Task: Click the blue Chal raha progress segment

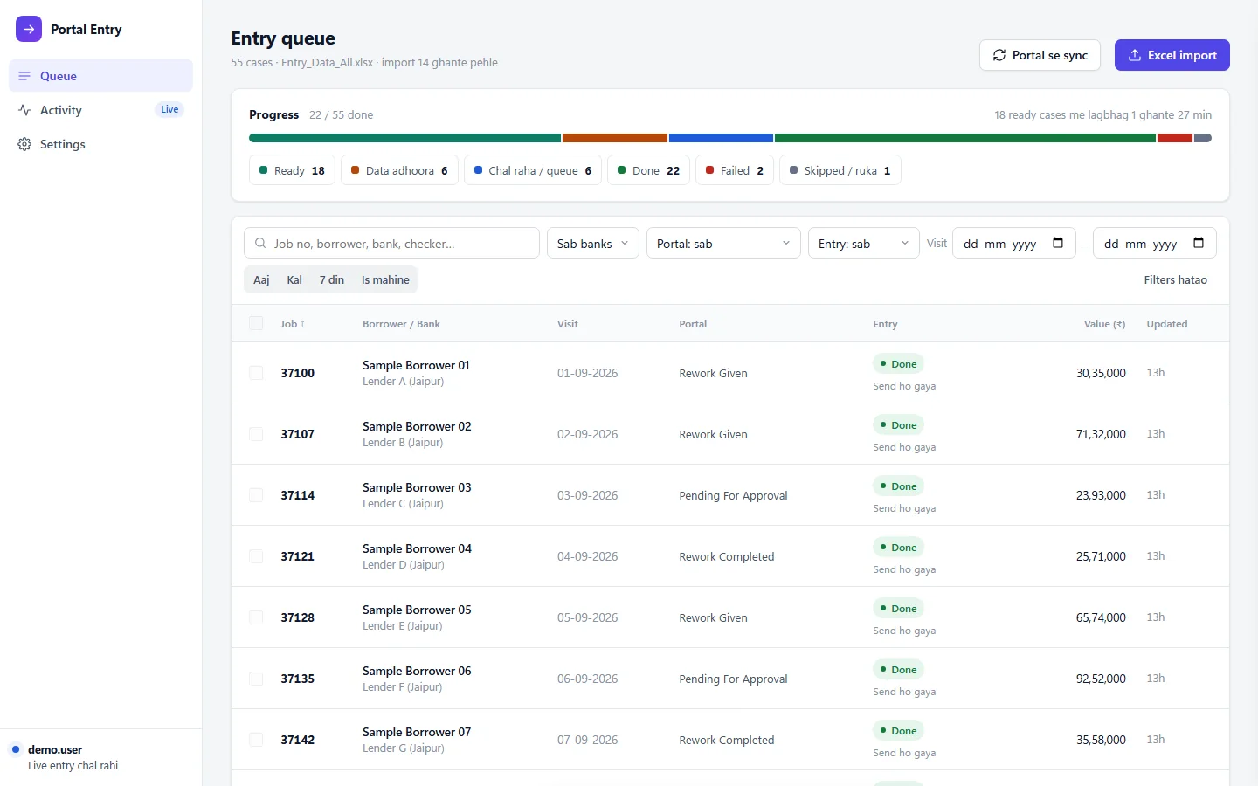Action: 721,138
